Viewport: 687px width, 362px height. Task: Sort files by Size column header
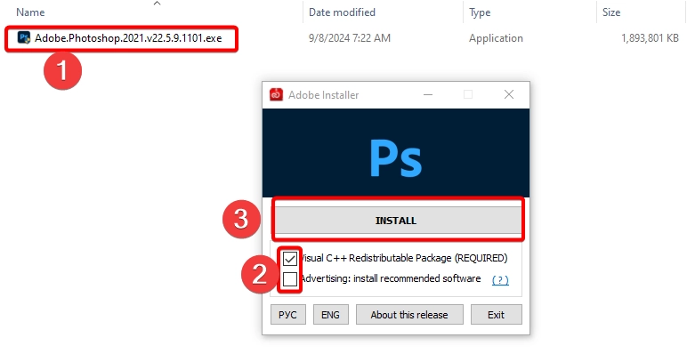[x=611, y=12]
